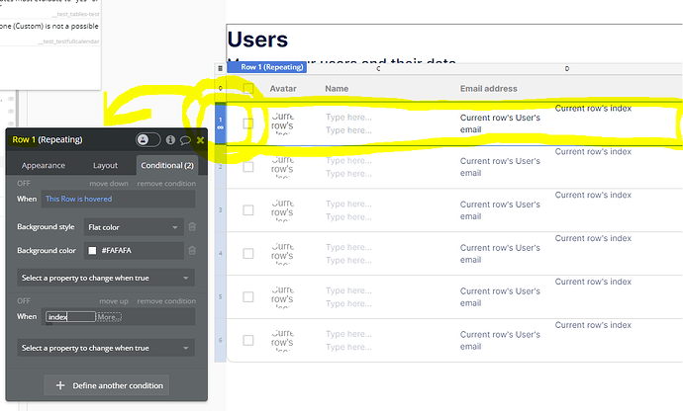Click More... in the second When expression
Viewport: 683px width, 411px height.
[x=109, y=316]
